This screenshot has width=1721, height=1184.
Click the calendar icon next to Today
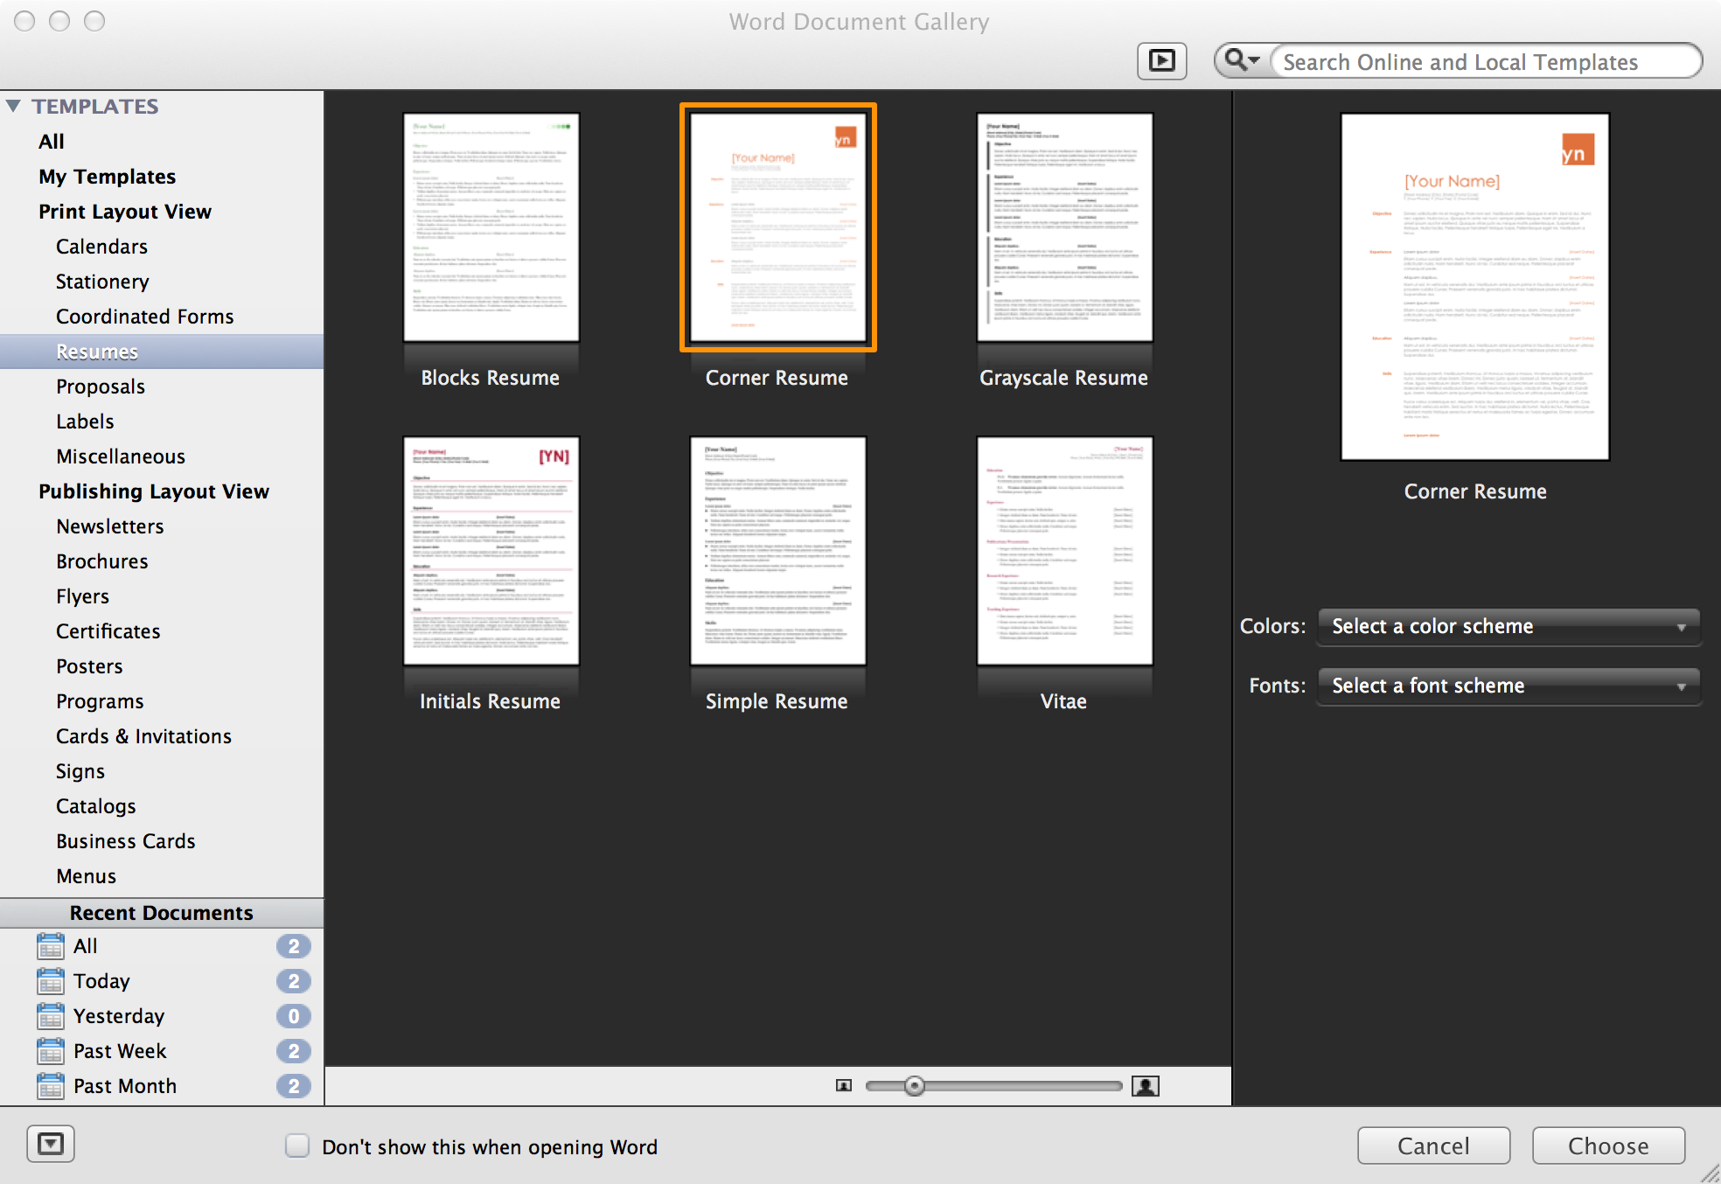(51, 981)
